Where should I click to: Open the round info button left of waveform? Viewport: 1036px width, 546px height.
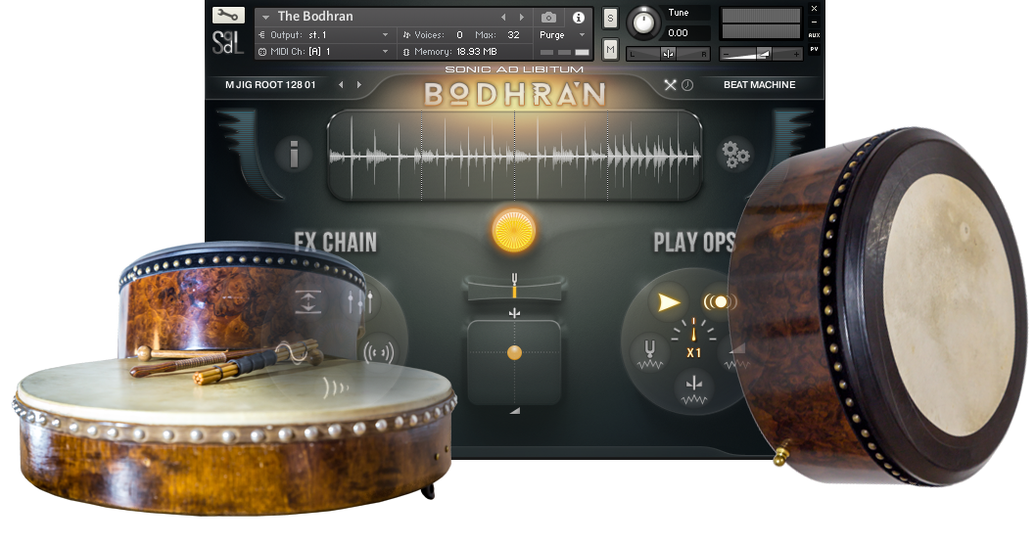pos(294,154)
